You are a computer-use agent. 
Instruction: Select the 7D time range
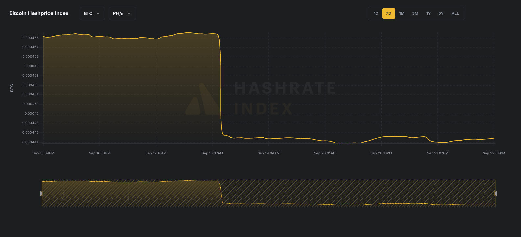[389, 13]
